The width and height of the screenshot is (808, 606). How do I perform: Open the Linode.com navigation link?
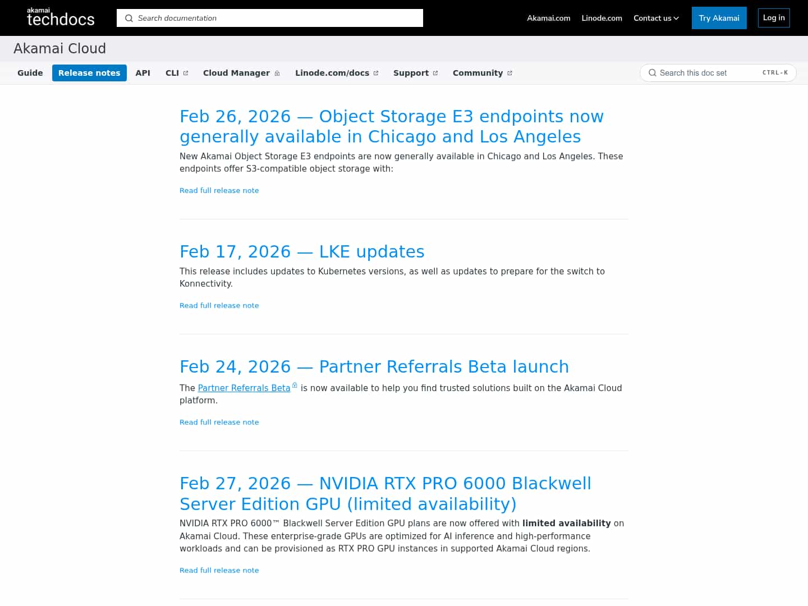click(x=602, y=18)
